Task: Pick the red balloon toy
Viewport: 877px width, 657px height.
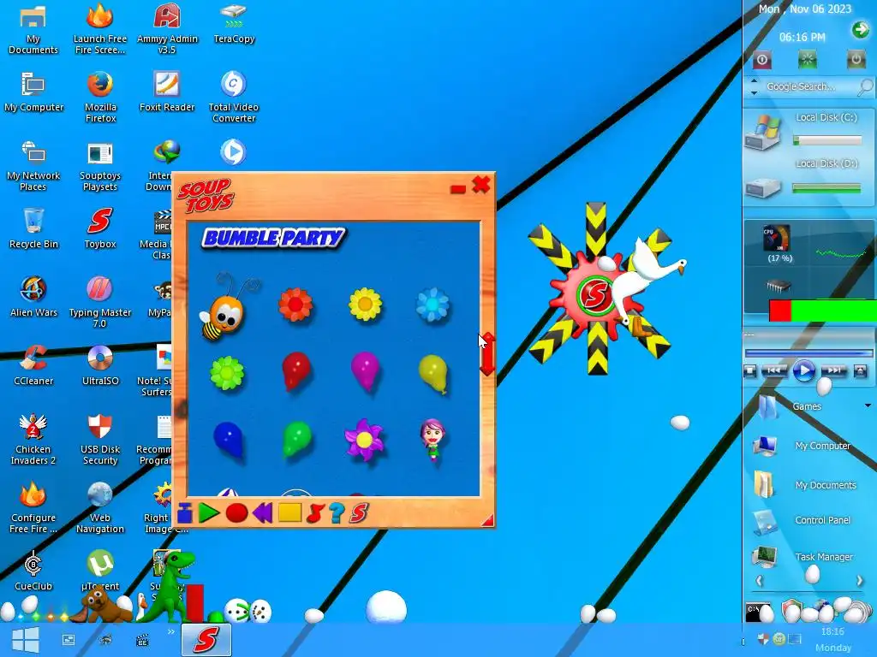Action: point(295,370)
